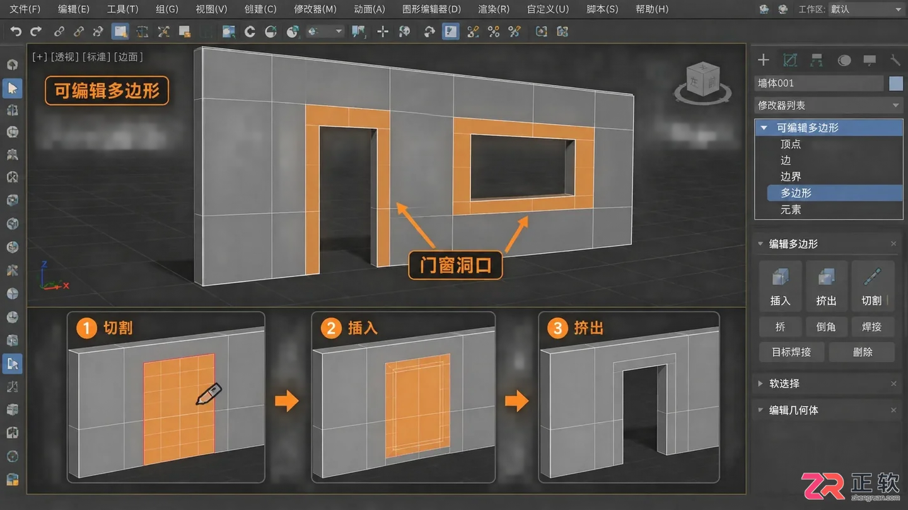Collapse the 可编辑多边形 modifier stack entry
Screen dimensions: 908x510
[x=764, y=127]
